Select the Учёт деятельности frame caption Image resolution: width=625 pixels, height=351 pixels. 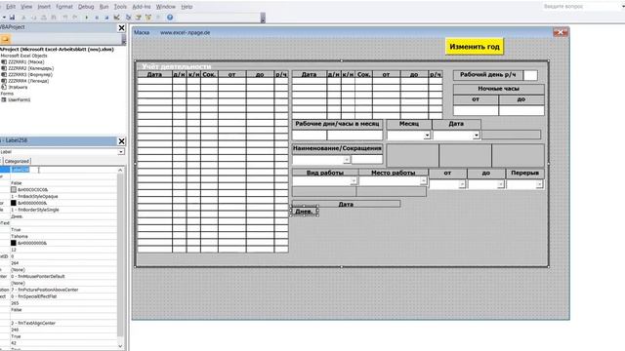(177, 66)
